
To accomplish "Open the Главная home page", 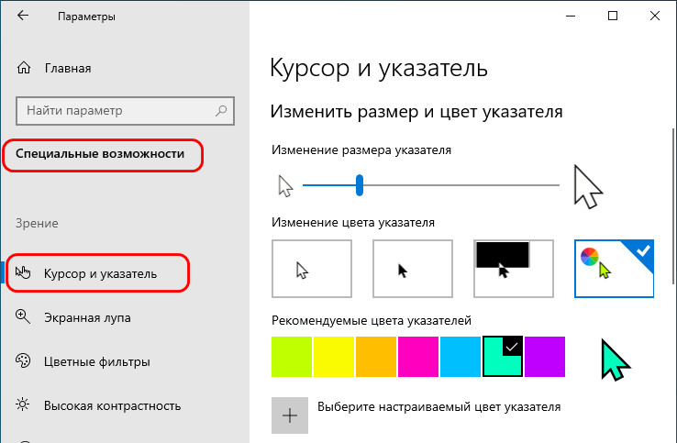I will pyautogui.click(x=66, y=68).
